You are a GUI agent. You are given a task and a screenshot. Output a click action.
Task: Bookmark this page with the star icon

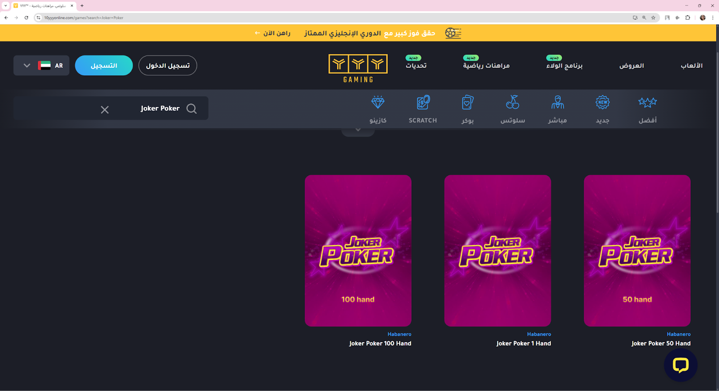tap(653, 18)
